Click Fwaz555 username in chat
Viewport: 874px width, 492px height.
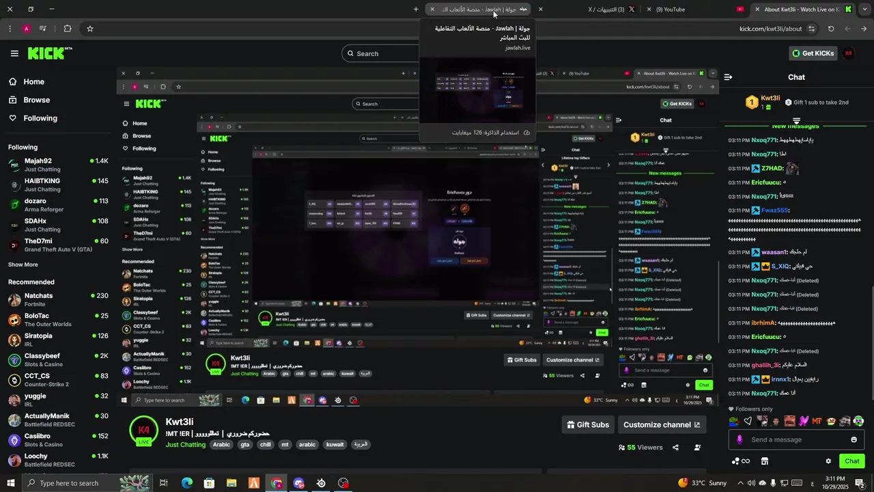coord(774,210)
